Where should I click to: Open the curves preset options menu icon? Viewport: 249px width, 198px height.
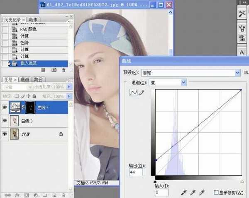[246, 72]
